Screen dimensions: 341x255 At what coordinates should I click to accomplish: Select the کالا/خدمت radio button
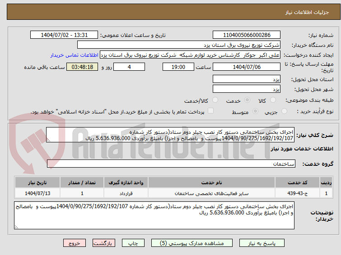tap(215, 100)
